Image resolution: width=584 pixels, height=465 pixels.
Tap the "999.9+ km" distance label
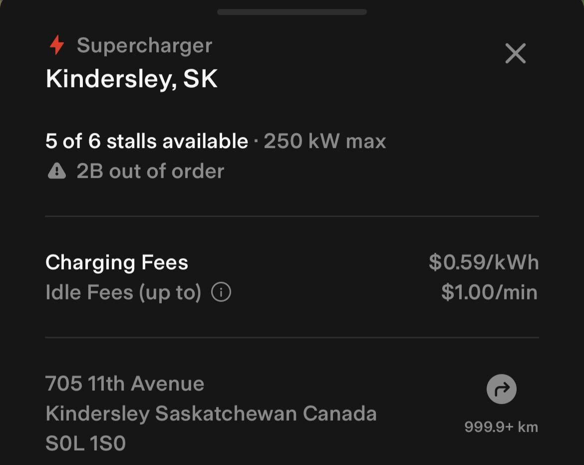pyautogui.click(x=501, y=427)
